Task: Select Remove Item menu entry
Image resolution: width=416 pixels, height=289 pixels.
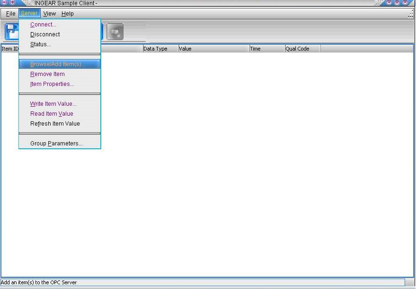Action: [x=60, y=74]
